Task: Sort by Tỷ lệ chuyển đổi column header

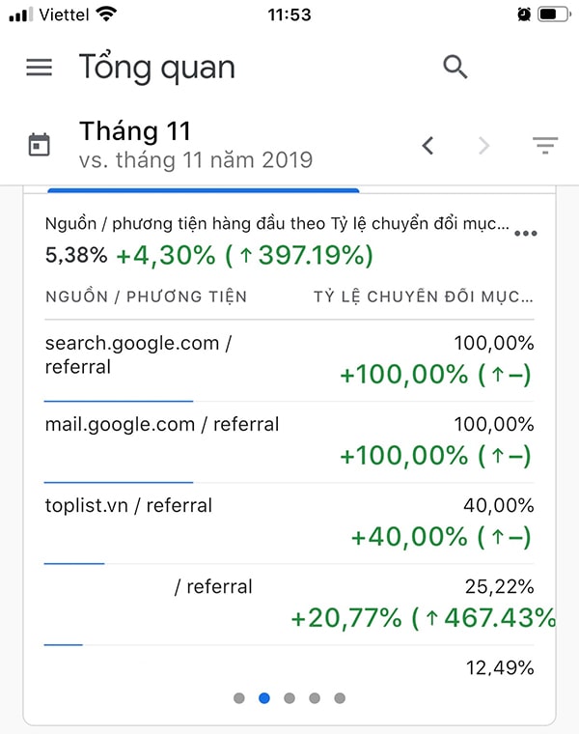Action: point(422,296)
